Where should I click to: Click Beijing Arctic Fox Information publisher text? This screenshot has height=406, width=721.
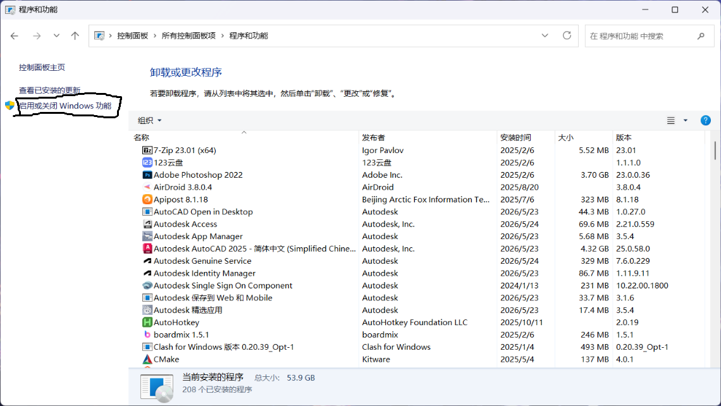click(x=426, y=200)
